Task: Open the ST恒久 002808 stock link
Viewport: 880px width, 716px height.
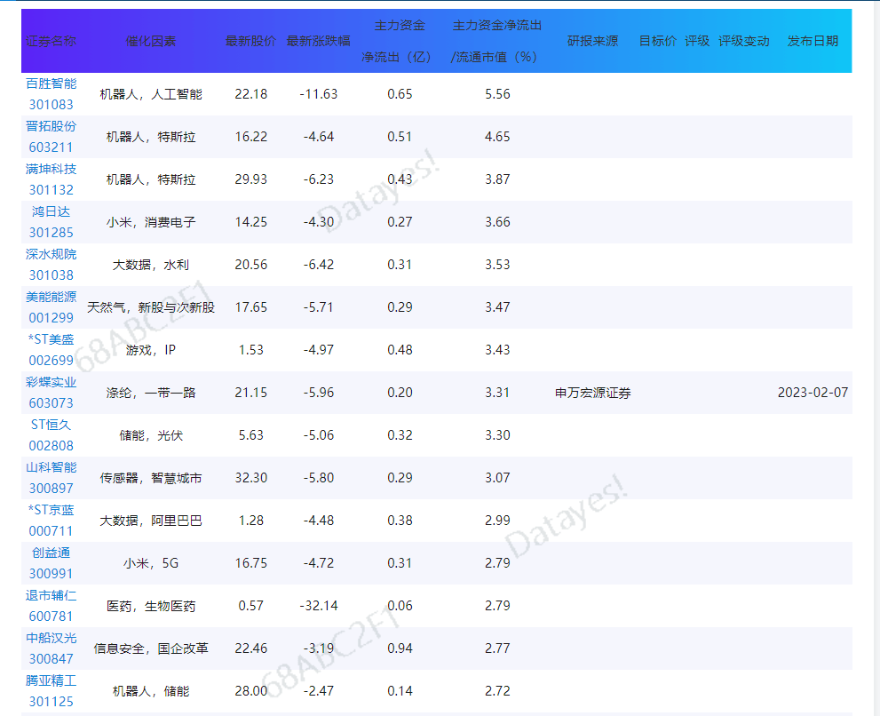Action: [x=52, y=436]
